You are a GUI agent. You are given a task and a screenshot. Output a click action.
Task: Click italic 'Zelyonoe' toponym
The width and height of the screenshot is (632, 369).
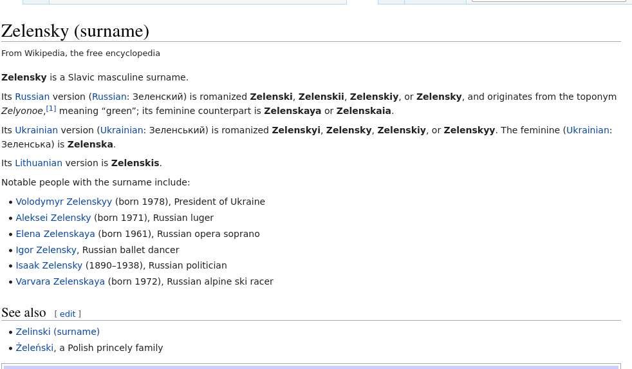(22, 111)
